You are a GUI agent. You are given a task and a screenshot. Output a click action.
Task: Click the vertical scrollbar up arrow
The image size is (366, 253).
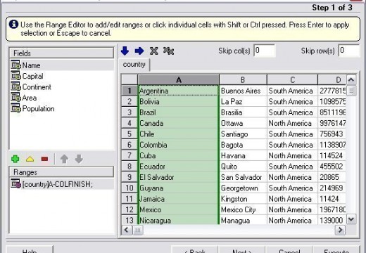[351, 80]
